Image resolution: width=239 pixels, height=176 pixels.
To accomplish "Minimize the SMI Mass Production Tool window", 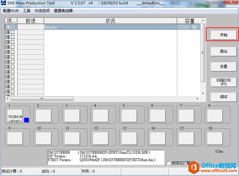I will (x=211, y=2).
